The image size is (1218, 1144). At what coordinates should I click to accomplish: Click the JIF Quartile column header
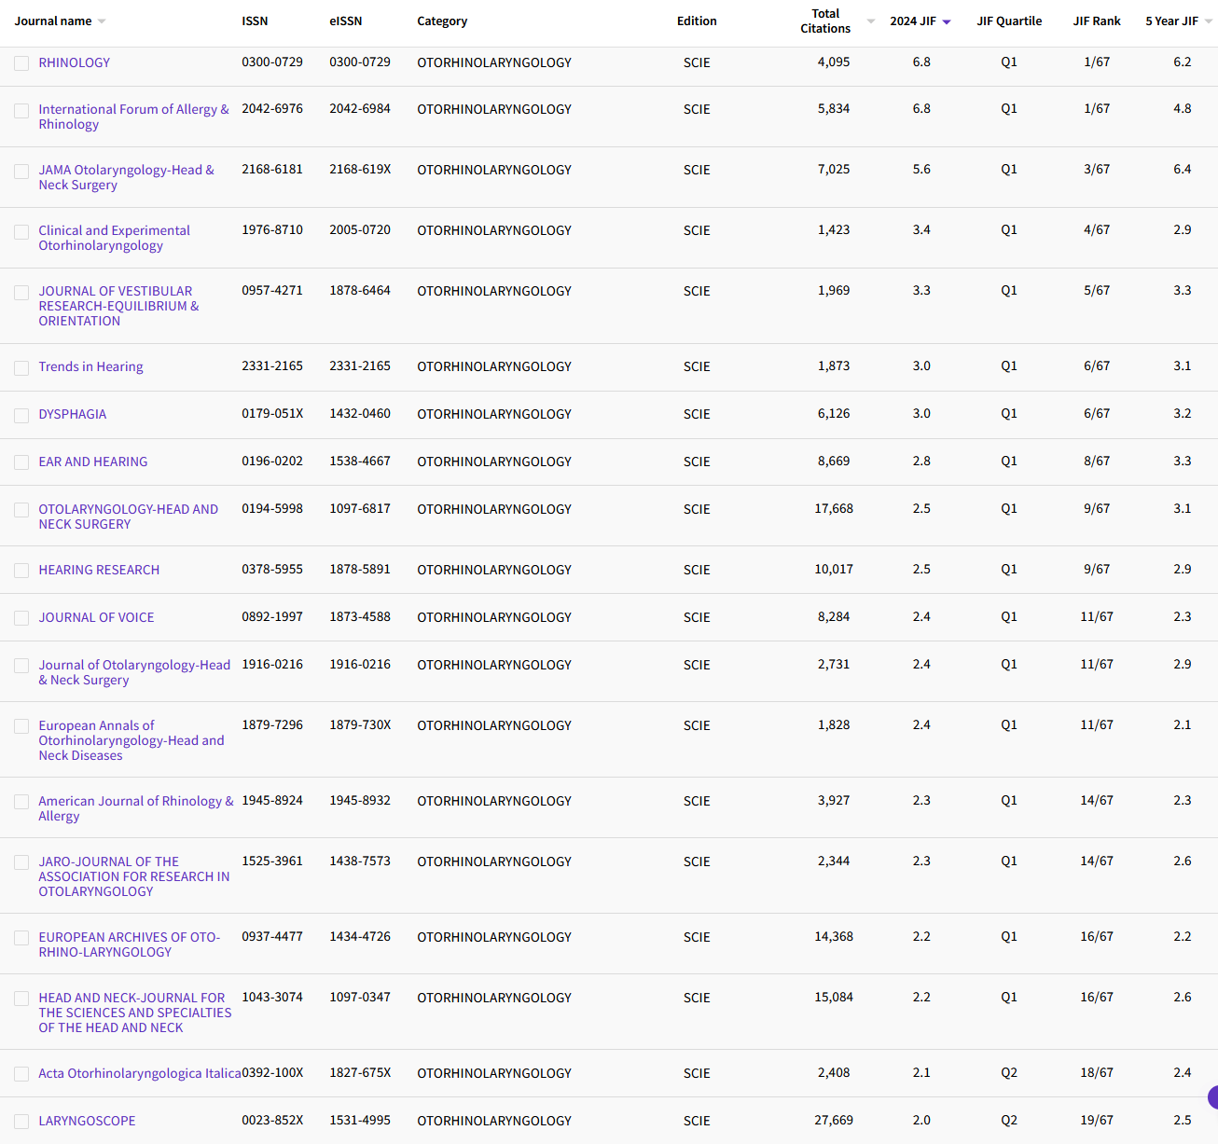point(1009,21)
